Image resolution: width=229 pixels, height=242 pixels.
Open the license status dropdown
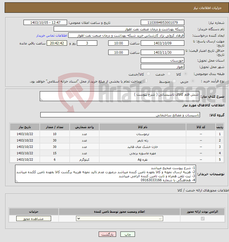click(120, 218)
